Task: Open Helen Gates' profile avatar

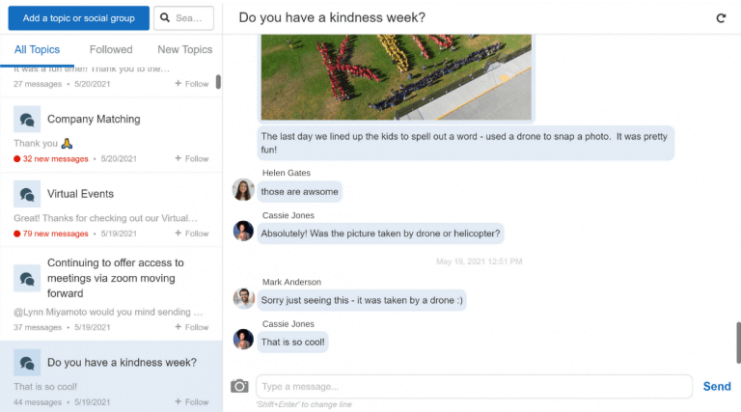Action: [x=243, y=190]
